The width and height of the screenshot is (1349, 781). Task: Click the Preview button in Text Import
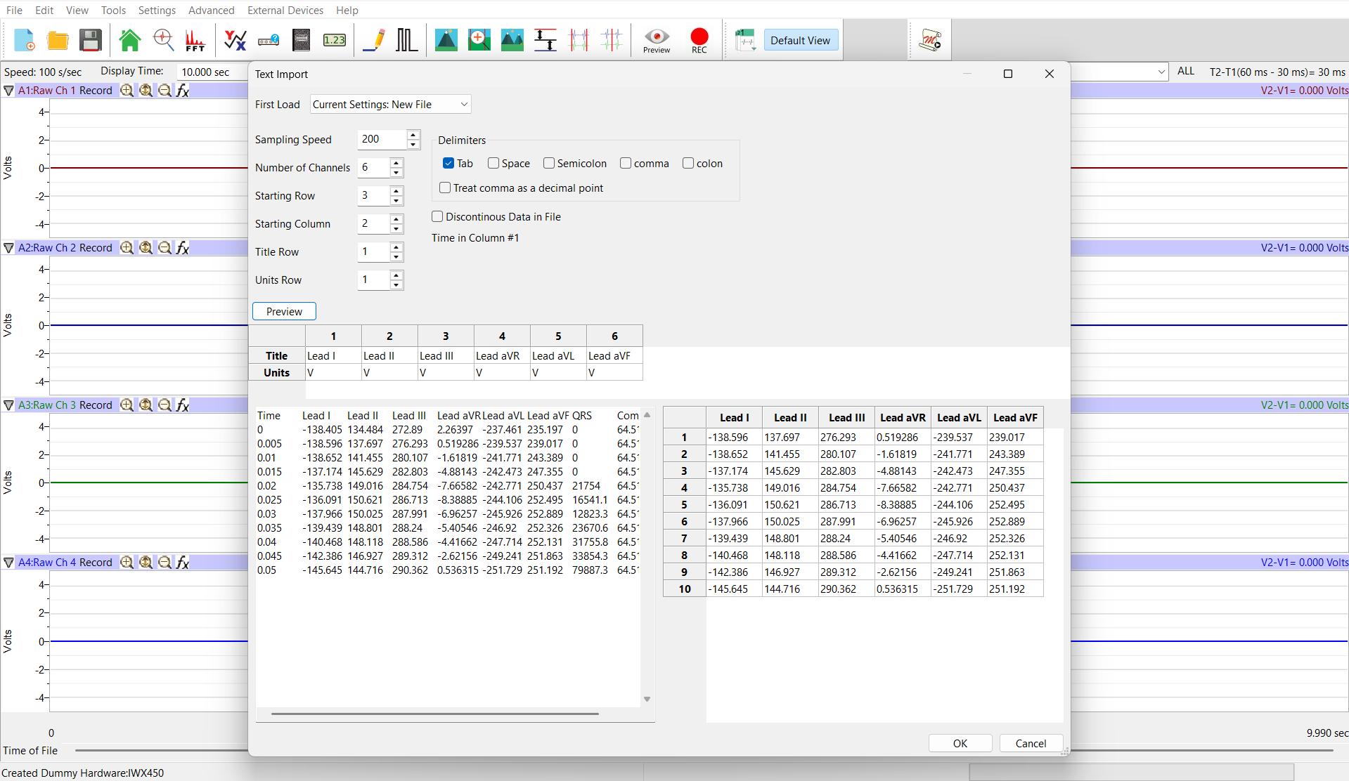[284, 311]
